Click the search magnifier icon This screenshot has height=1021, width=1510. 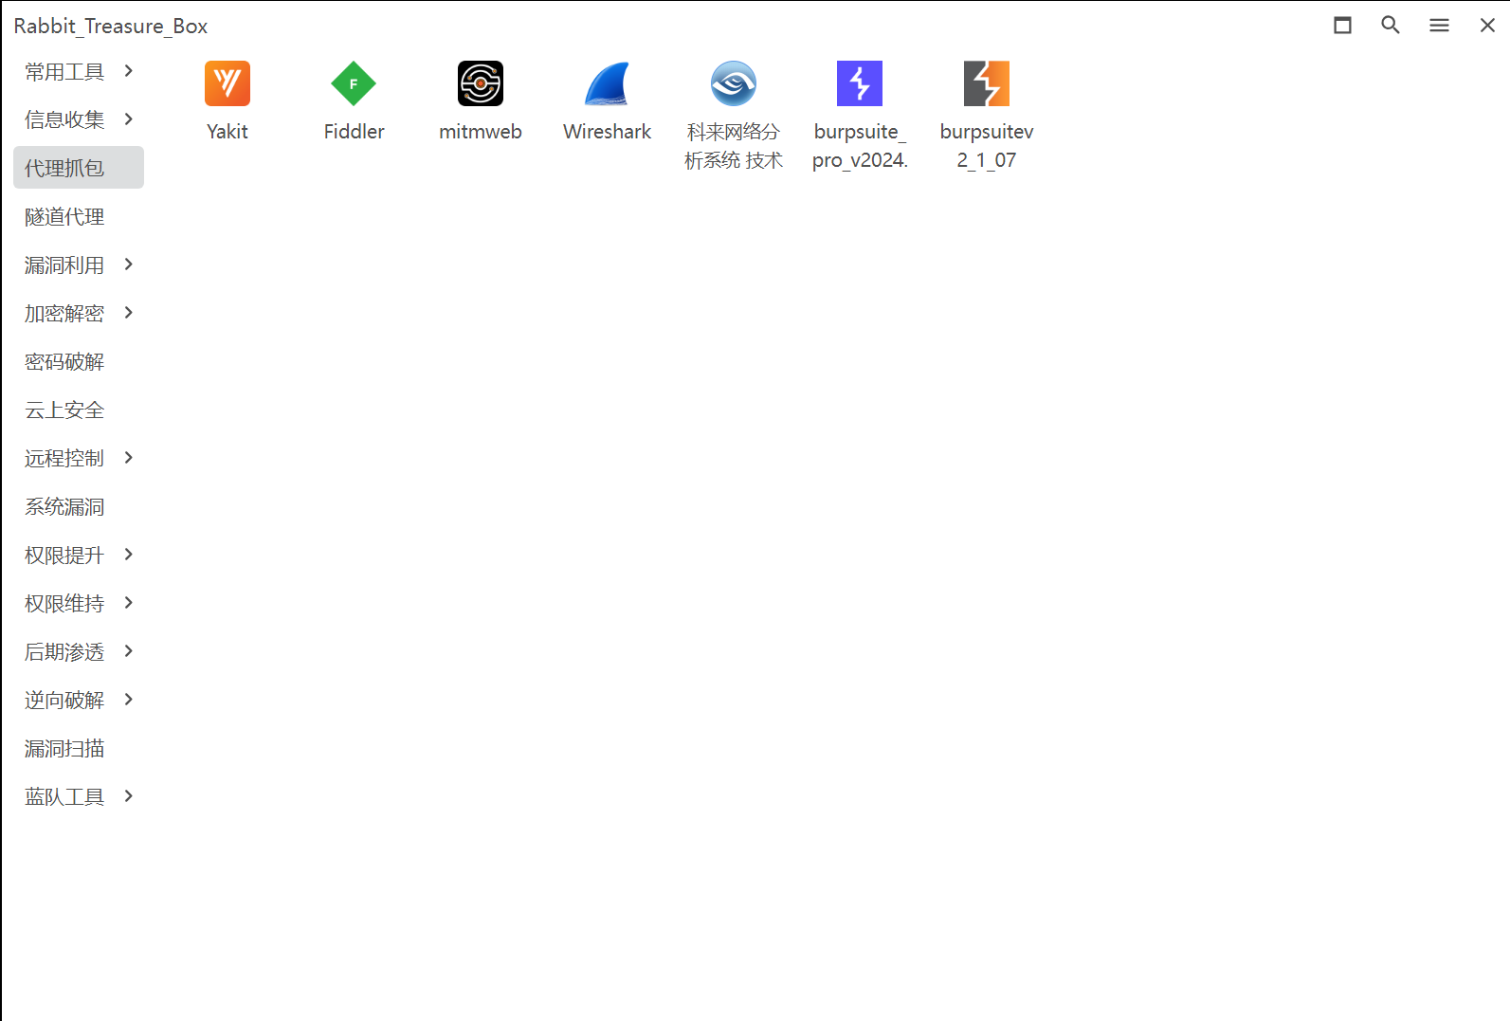[x=1391, y=26]
